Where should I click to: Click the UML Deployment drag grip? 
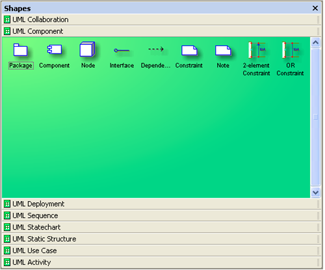point(318,204)
